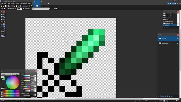This screenshot has width=181, height=102.
Task: Select the Background layer row
Action: click(168, 43)
